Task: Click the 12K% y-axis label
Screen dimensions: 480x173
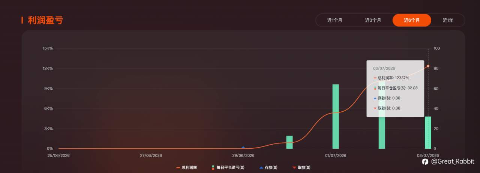Action: (48, 68)
